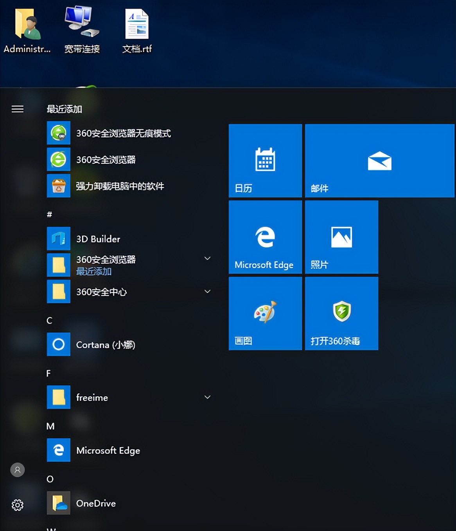456x531 pixels.
Task: Launch Microsoft Edge from its tile
Action: coord(265,237)
